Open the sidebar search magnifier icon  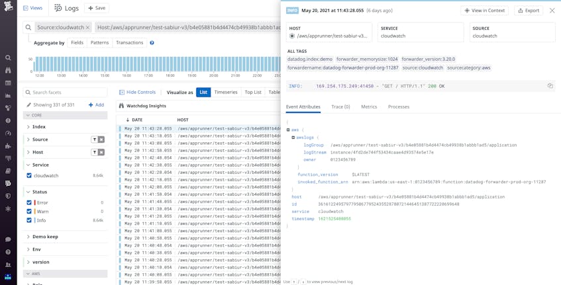8,58
